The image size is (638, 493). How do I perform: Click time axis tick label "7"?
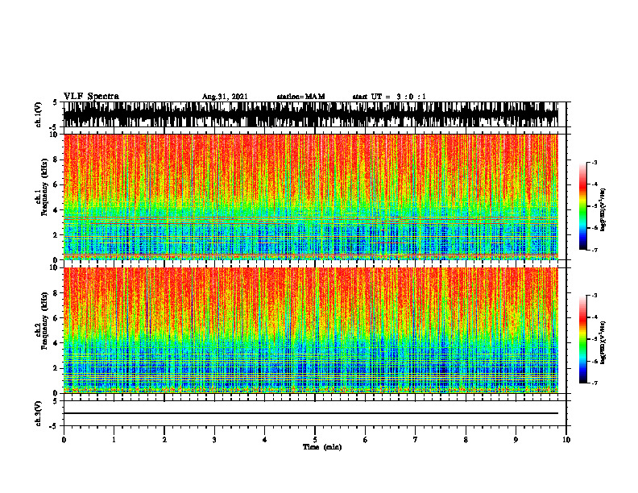point(416,440)
